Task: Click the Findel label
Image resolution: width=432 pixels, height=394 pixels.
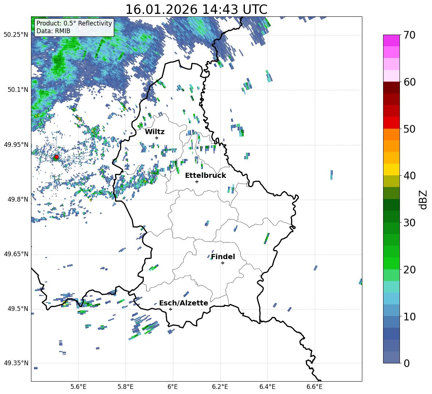Action: (x=223, y=257)
